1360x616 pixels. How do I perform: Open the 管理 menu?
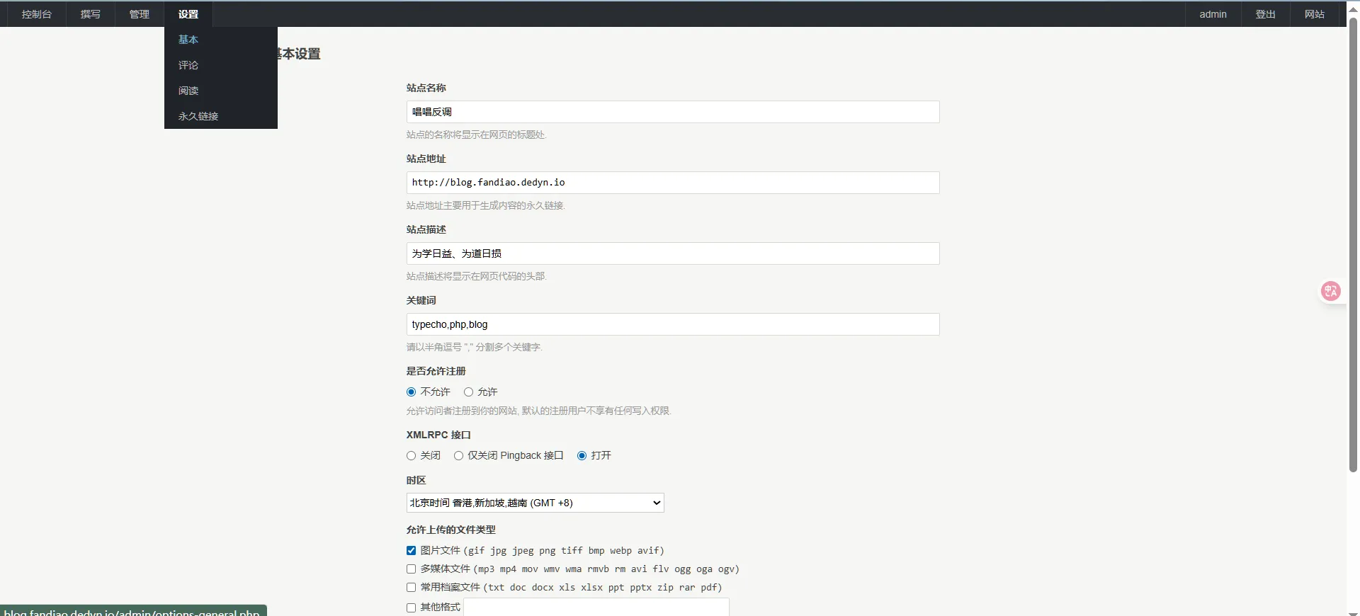[140, 14]
